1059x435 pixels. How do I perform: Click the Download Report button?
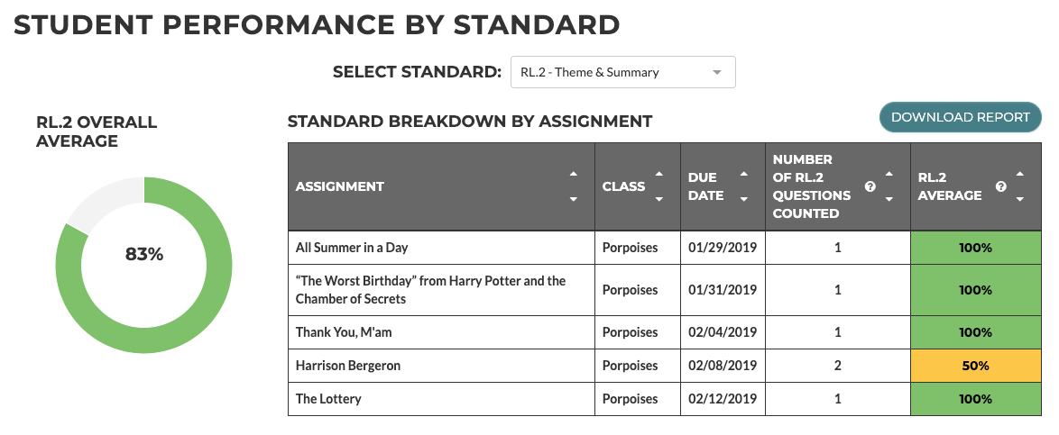coord(960,117)
